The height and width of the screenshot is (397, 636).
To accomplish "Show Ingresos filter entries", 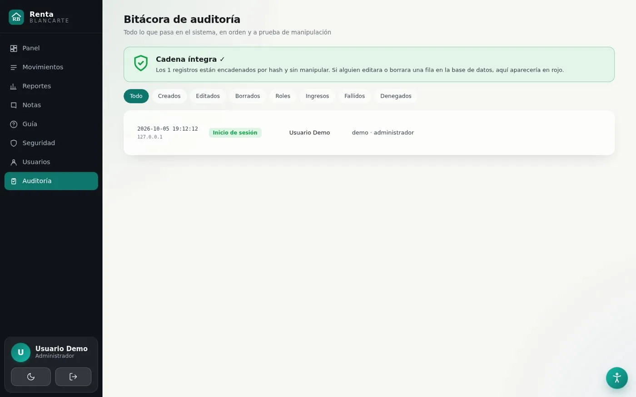I will [x=317, y=96].
